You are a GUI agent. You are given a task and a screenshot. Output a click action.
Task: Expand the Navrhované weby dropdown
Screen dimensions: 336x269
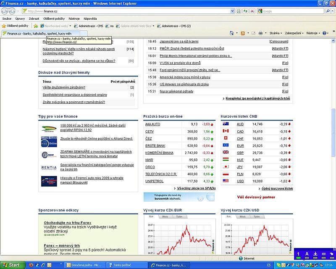pos(70,26)
